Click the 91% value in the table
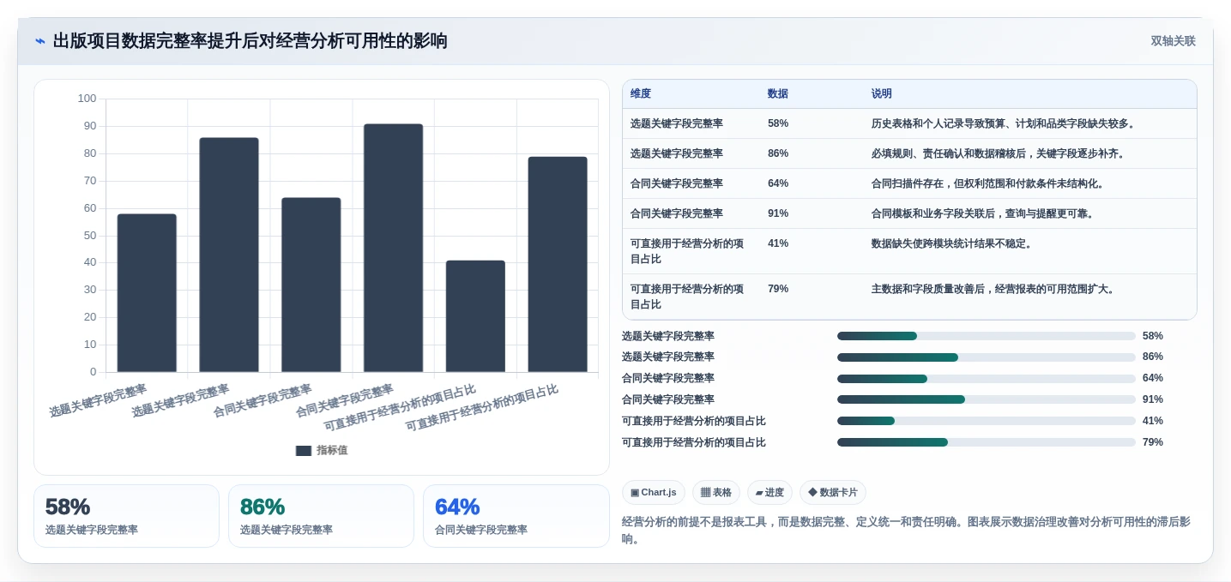 point(778,213)
